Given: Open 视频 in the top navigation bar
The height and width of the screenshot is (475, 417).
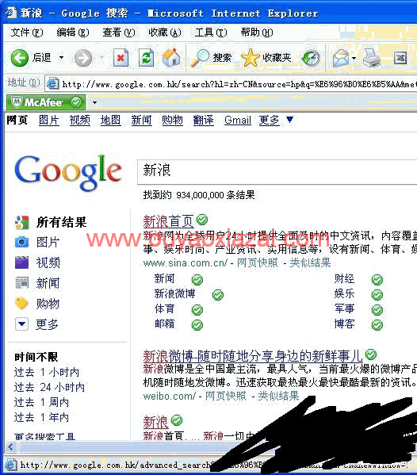Looking at the screenshot, I should point(79,121).
